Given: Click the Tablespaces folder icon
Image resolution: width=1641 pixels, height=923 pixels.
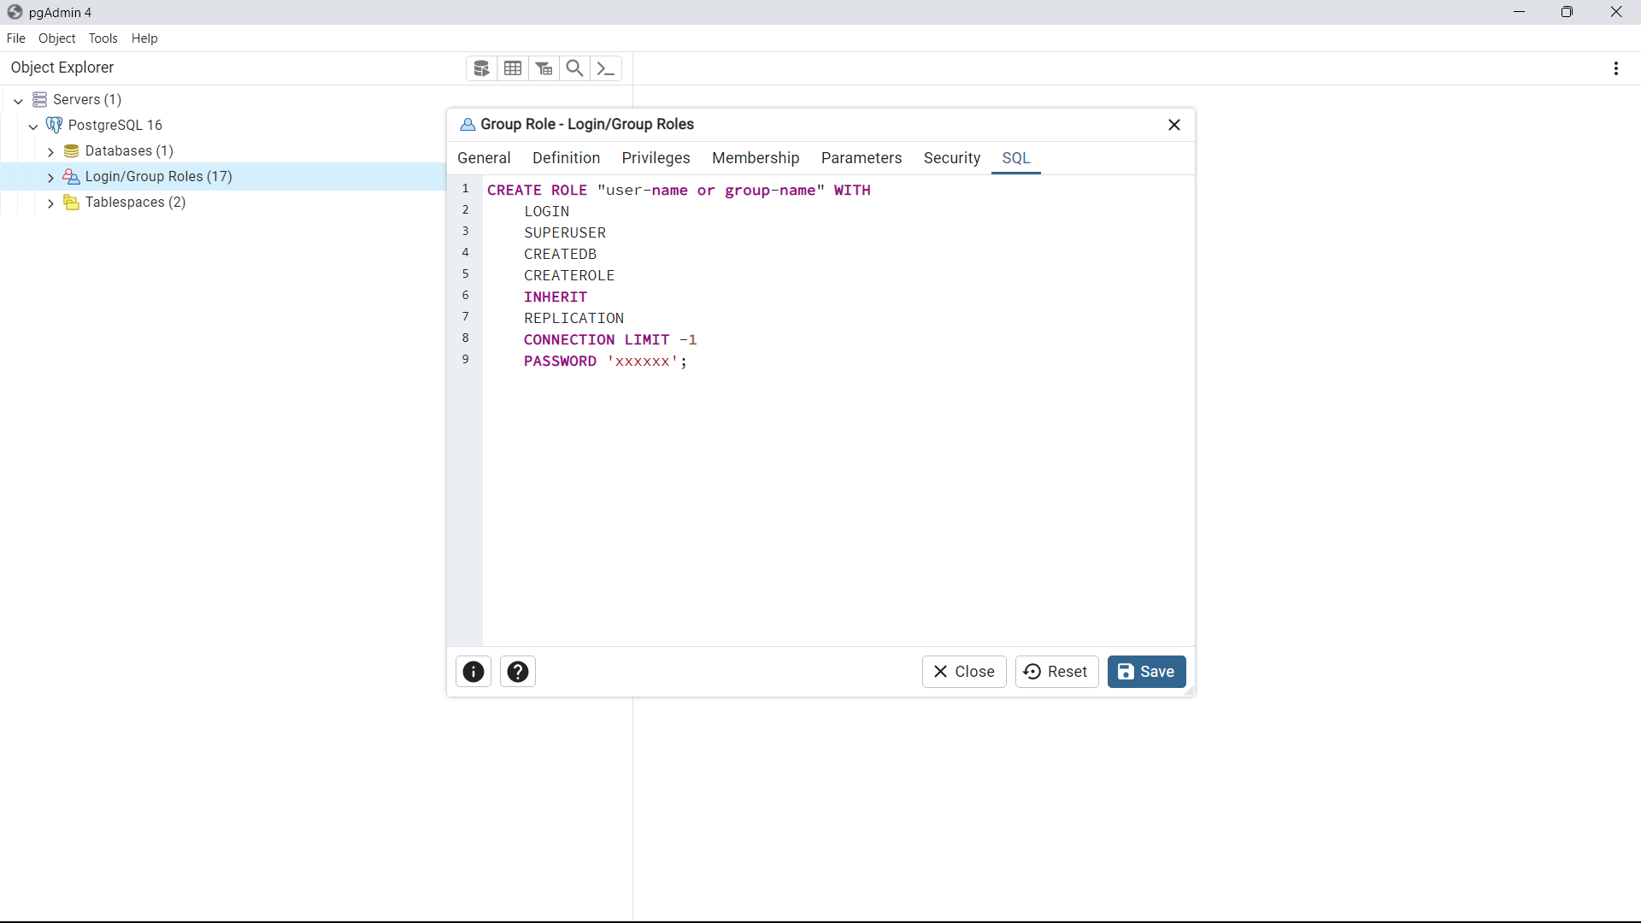Looking at the screenshot, I should [x=72, y=203].
